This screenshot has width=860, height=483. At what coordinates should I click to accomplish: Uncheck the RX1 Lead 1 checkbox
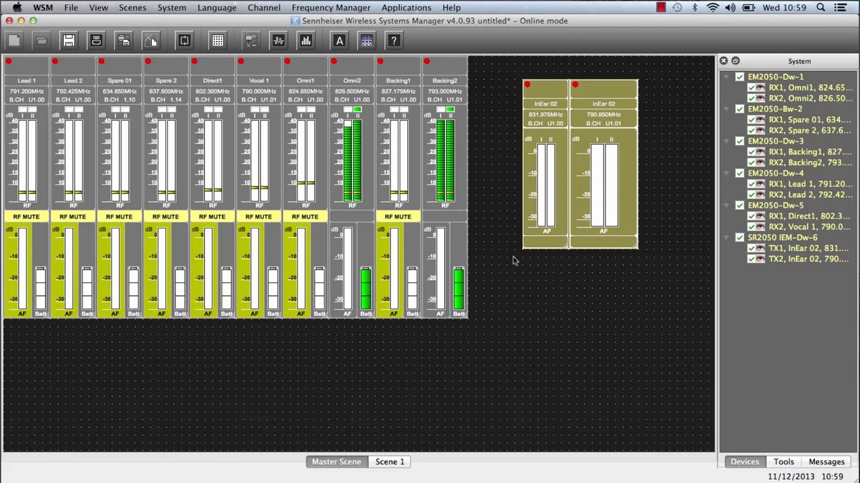click(751, 184)
